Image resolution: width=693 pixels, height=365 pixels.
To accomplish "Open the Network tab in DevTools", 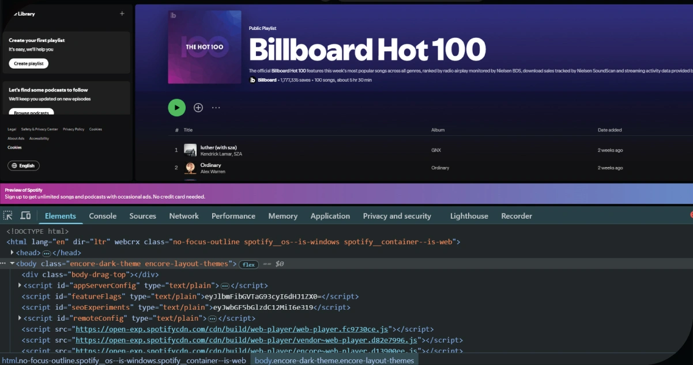I will click(x=183, y=215).
